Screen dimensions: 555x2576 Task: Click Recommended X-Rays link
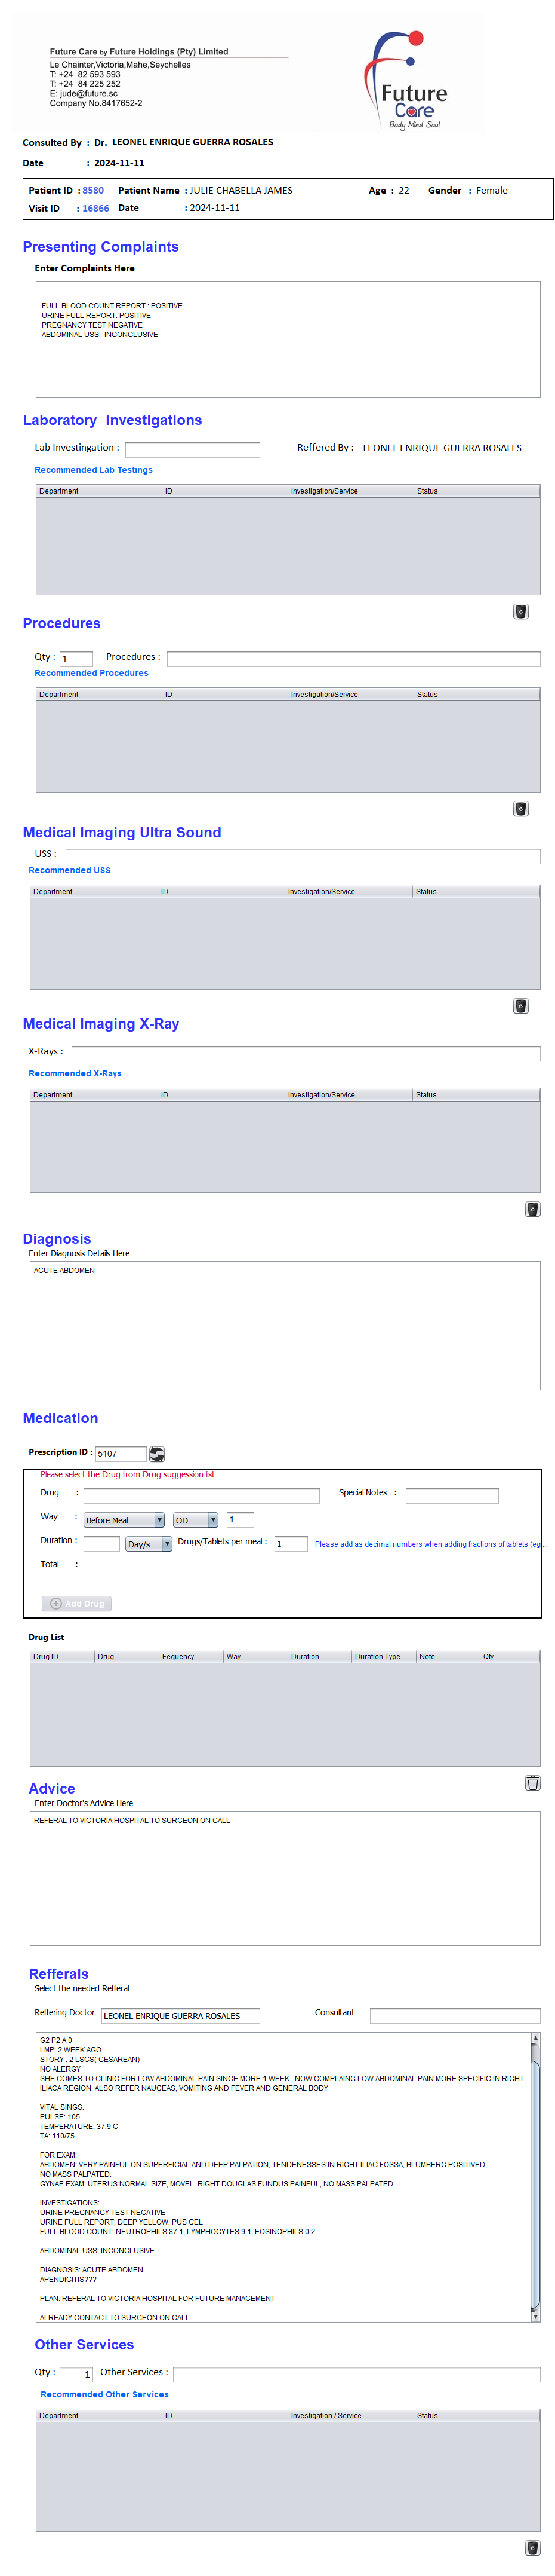click(x=75, y=1073)
